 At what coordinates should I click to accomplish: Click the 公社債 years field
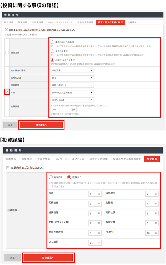pos(152,204)
